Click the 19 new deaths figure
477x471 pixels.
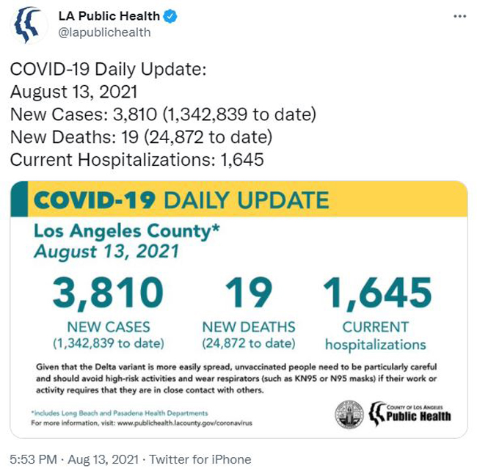coord(249,292)
